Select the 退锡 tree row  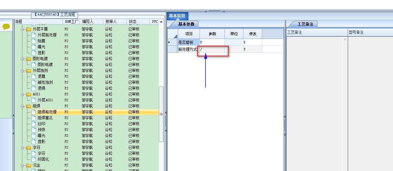86,88
